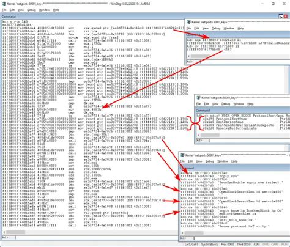The image size is (290, 247).
Task: Open Edit menu in the NDIS_OPEN_BLOCK window
Action: point(206,104)
